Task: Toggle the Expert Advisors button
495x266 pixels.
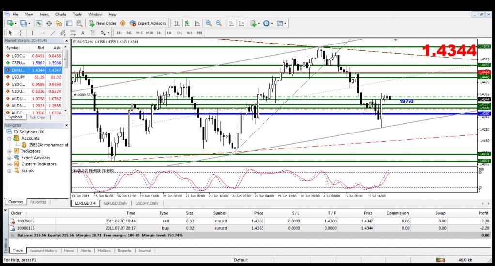Action: (148, 23)
